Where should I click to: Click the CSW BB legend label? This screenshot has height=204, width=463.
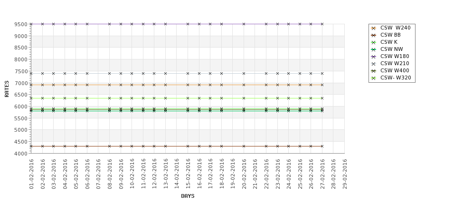[x=390, y=35]
